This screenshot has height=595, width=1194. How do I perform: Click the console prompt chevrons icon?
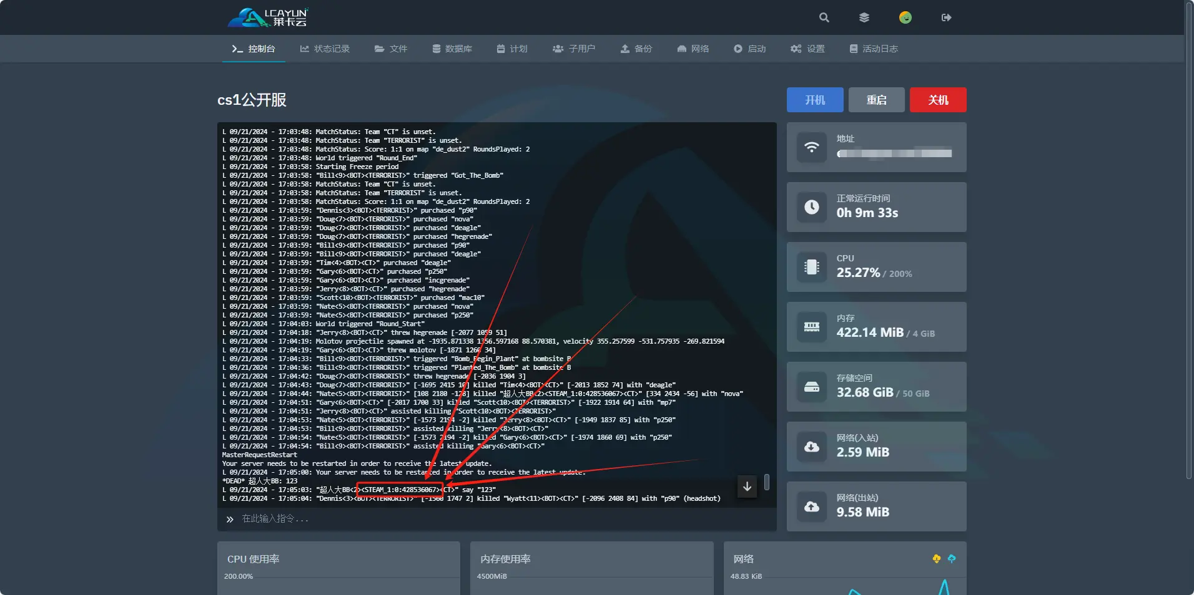[x=230, y=519]
